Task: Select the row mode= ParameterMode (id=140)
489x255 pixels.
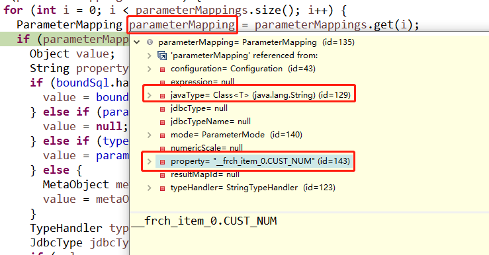Action: tap(236, 135)
